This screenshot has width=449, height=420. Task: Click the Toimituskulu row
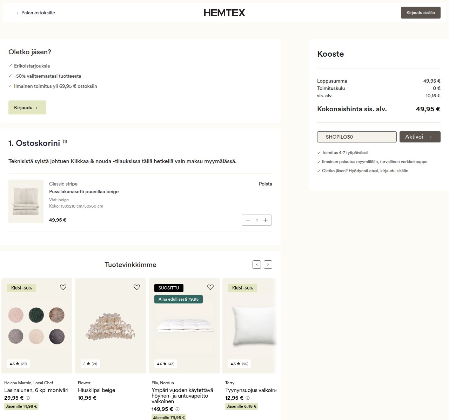[x=379, y=88]
